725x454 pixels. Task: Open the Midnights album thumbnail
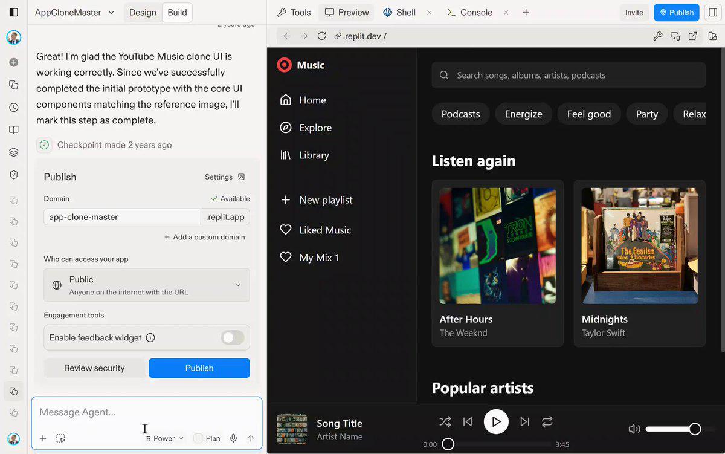tap(639, 245)
